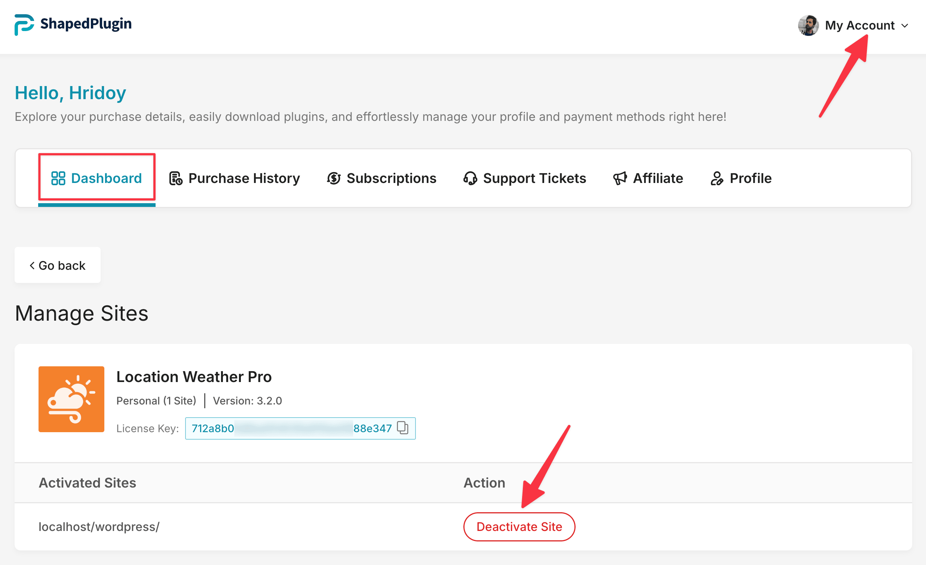Image resolution: width=926 pixels, height=565 pixels.
Task: Open the Purchase History tab
Action: point(234,178)
